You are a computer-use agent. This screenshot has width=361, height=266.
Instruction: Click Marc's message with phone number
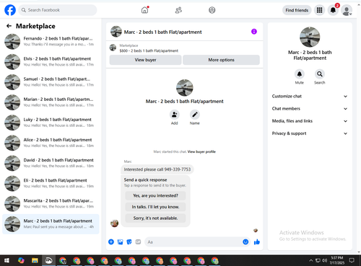(157, 169)
